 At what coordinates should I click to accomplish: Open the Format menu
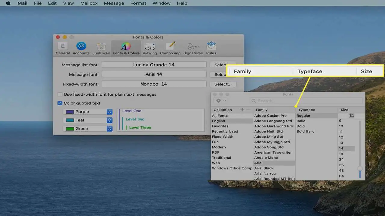point(138,3)
